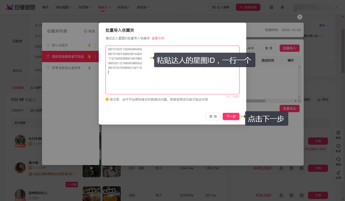Click the 下一步 button in dialog

231,116
